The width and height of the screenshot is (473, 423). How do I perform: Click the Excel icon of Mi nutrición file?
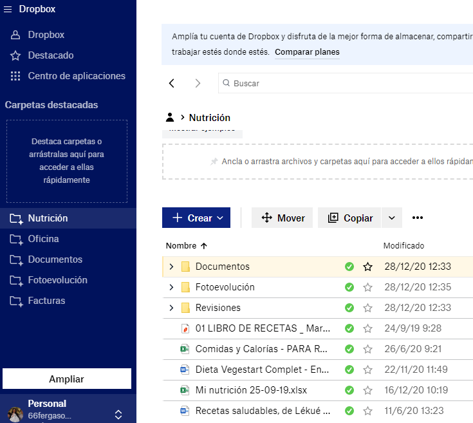(185, 390)
